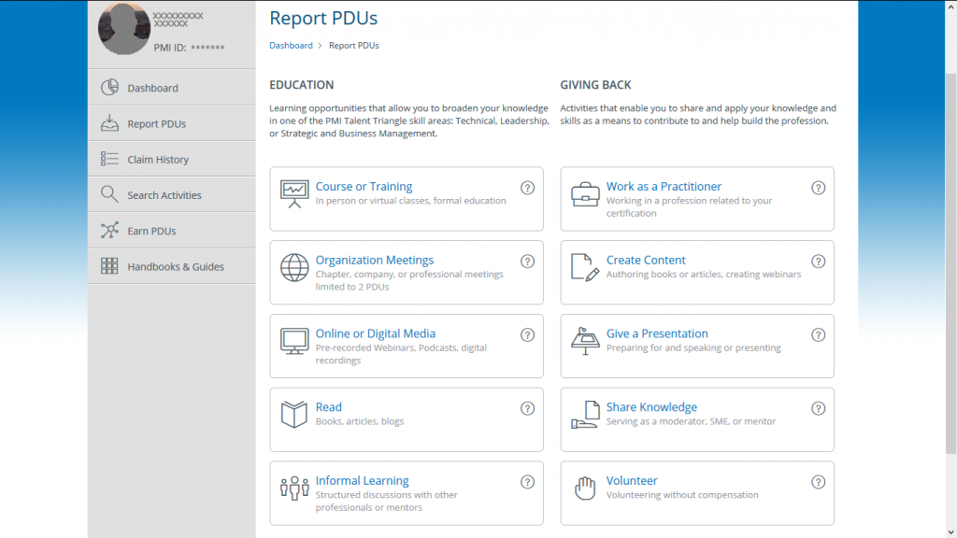Click the scrollbar up arrow

(x=950, y=7)
